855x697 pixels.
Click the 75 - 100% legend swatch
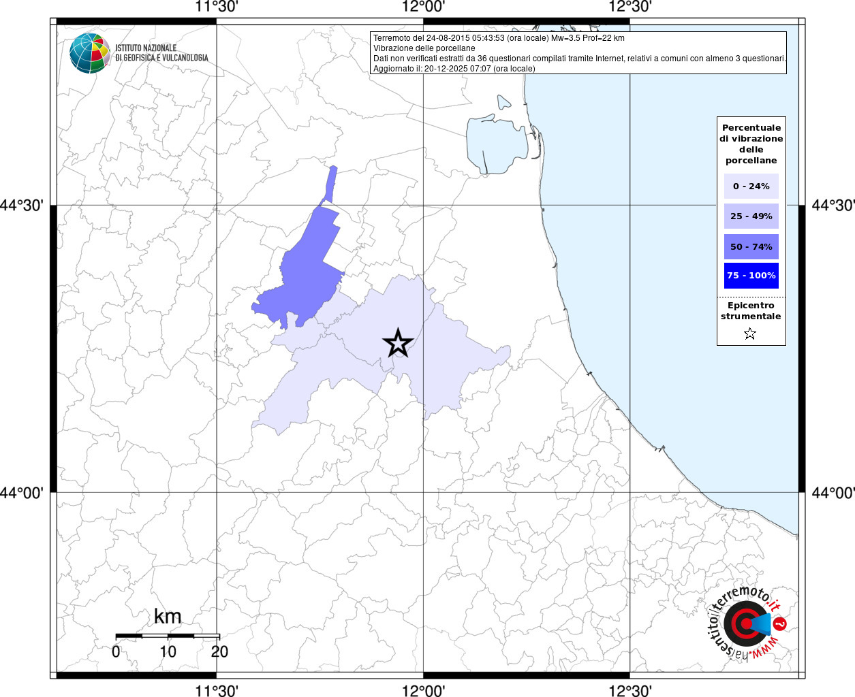(x=751, y=276)
